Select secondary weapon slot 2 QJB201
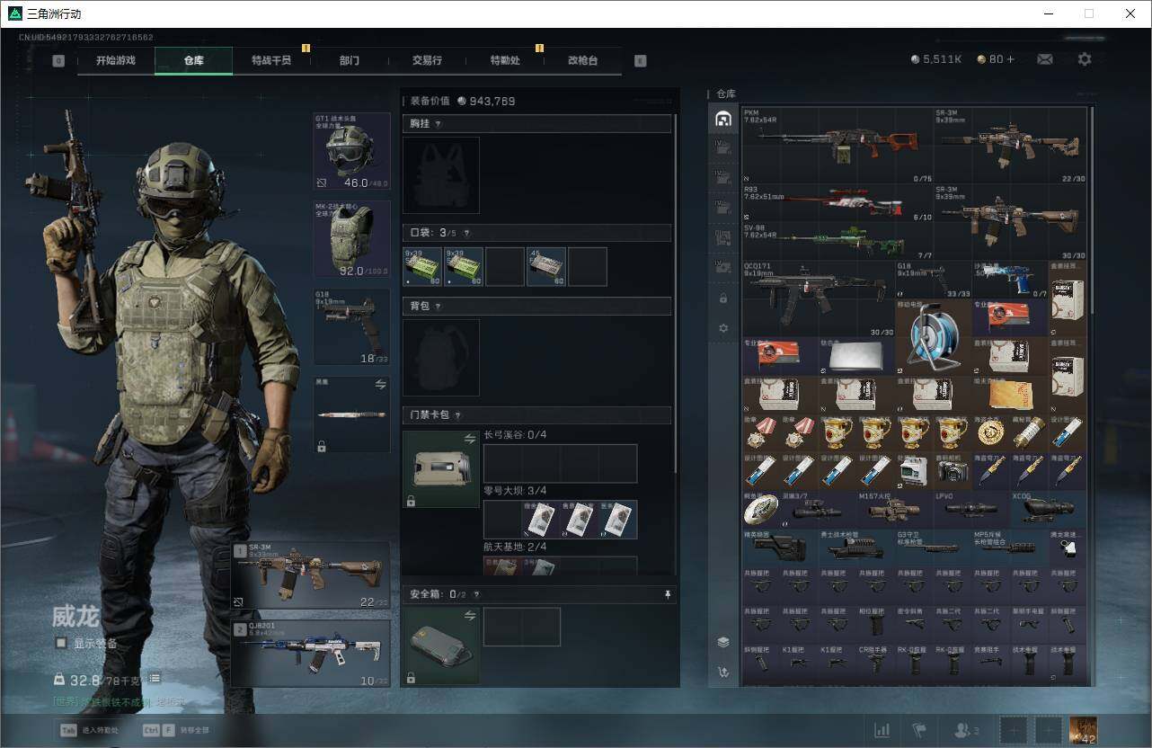The width and height of the screenshot is (1152, 748). pos(311,654)
